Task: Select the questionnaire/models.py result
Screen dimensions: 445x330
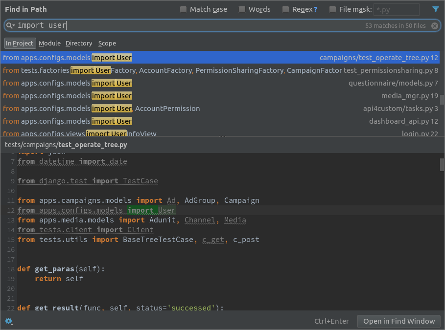Action: tap(220, 83)
